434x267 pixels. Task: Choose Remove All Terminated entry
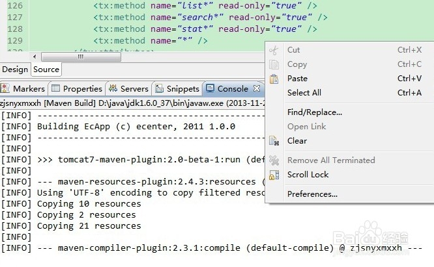(349, 160)
